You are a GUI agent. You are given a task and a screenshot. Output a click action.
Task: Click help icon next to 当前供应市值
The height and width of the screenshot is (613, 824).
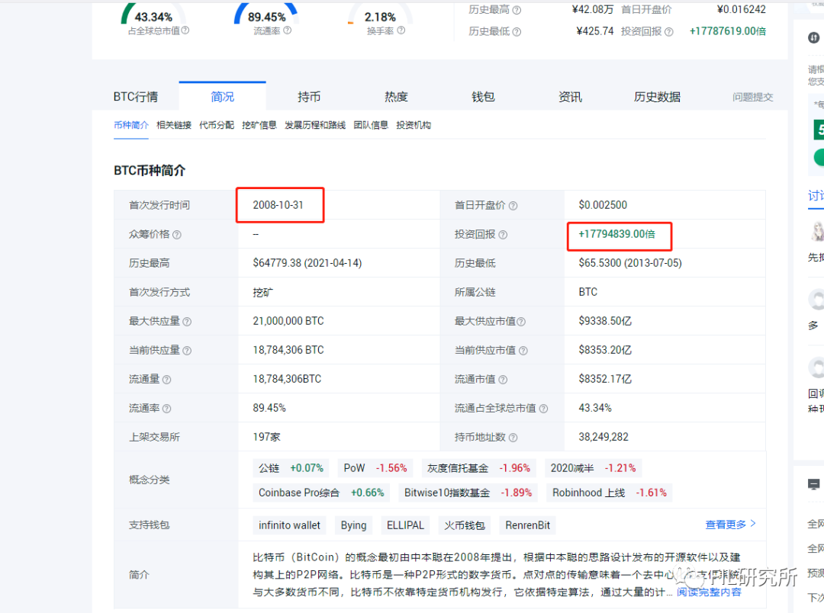[523, 351]
